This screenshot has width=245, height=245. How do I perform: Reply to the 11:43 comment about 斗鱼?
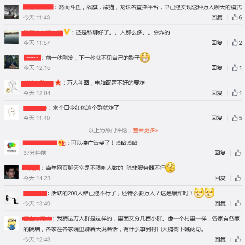tap(217, 17)
